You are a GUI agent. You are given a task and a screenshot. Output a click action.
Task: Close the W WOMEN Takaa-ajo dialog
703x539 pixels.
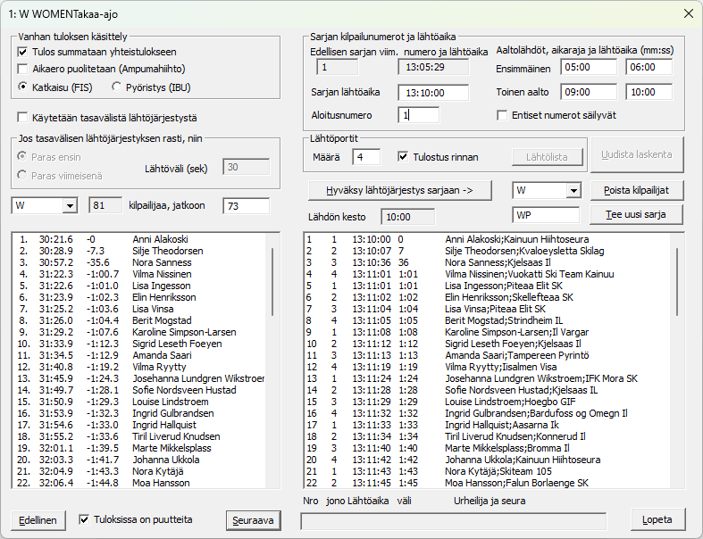tap(689, 14)
